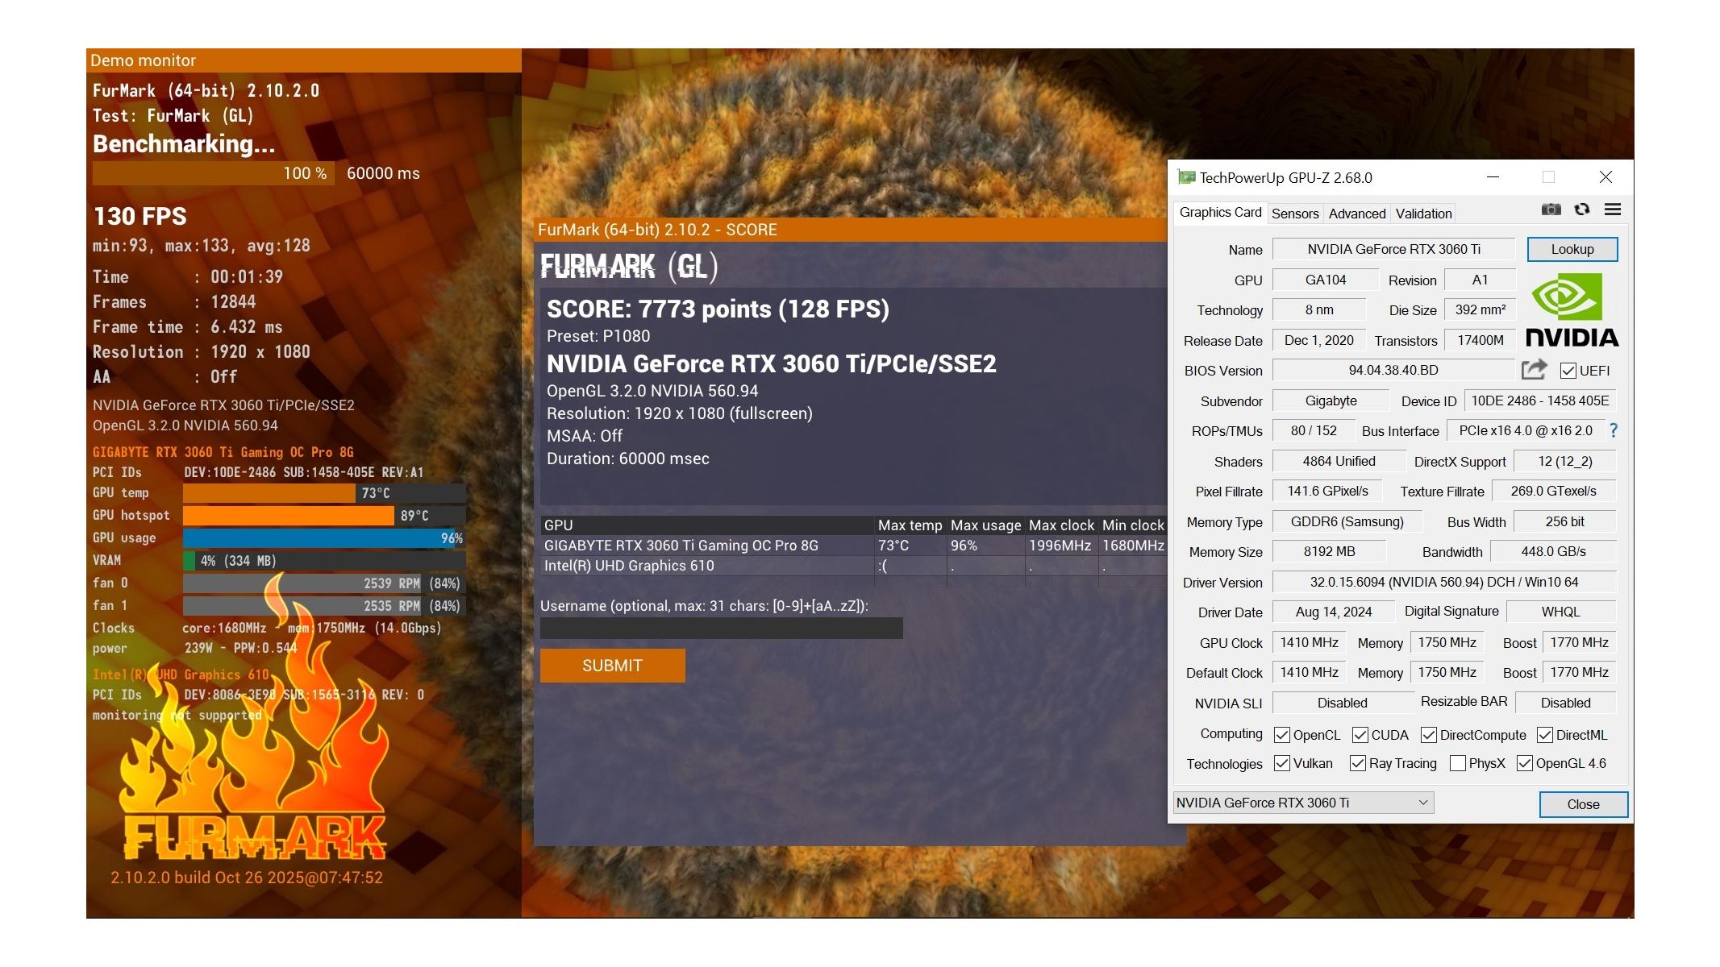
Task: Switch to the Sensors tab
Action: click(1294, 214)
